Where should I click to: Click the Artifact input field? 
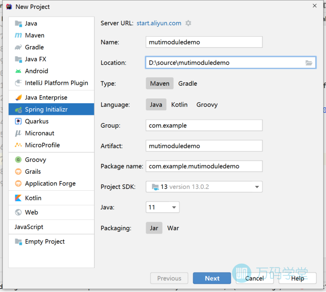coord(204,146)
